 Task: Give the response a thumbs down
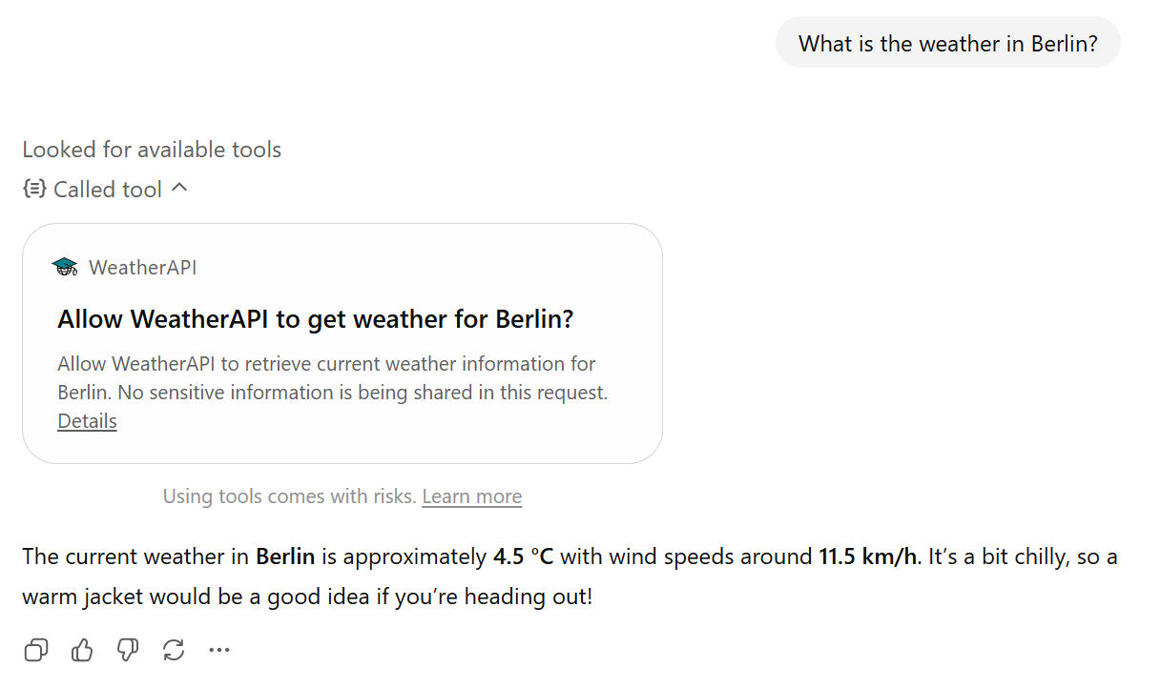[x=128, y=651]
